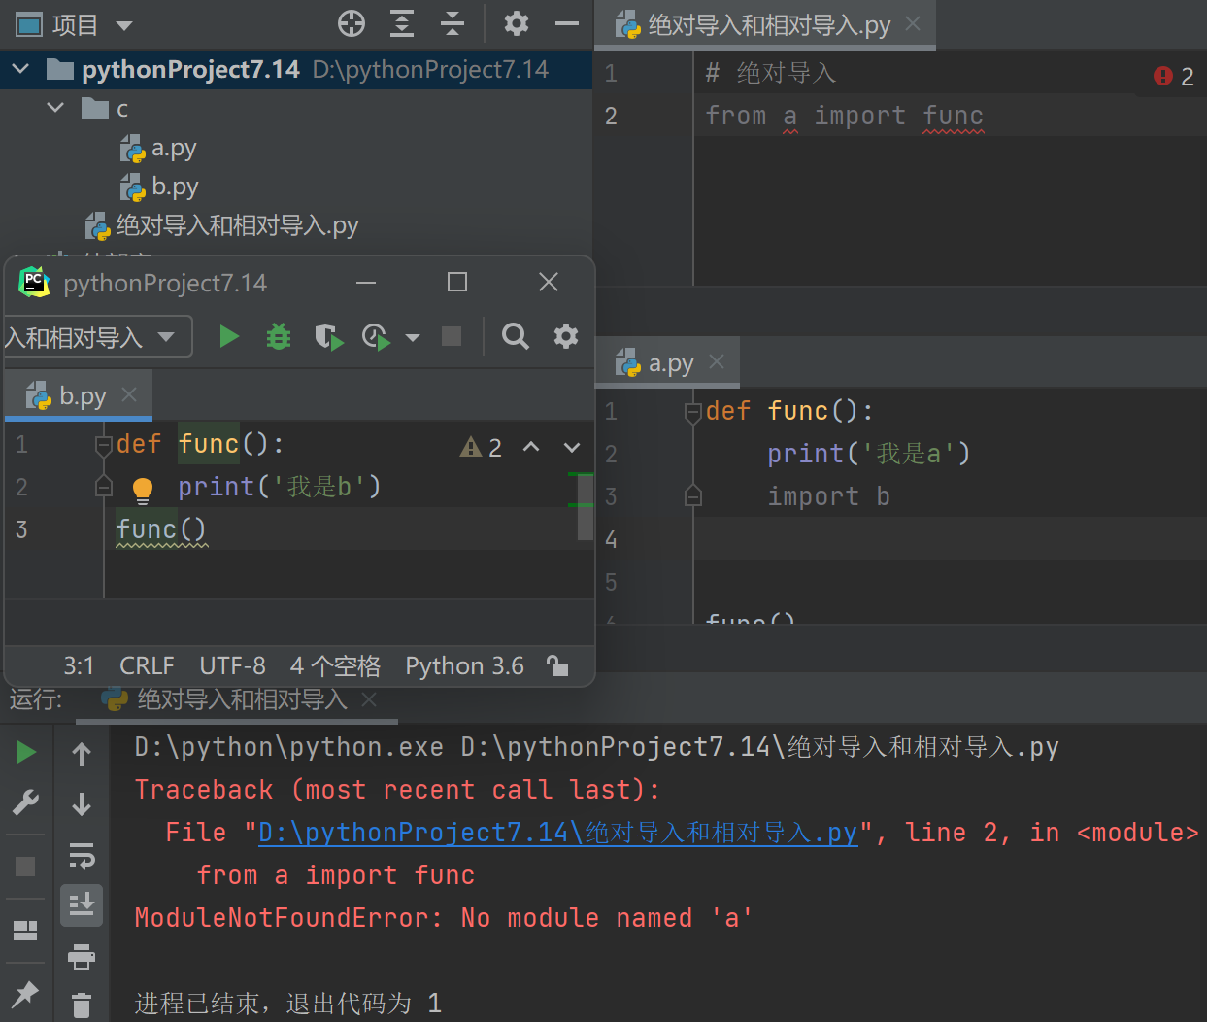Screen dimensions: 1207x1022
Task: Open run panel wrench settings icon
Action: [25, 801]
